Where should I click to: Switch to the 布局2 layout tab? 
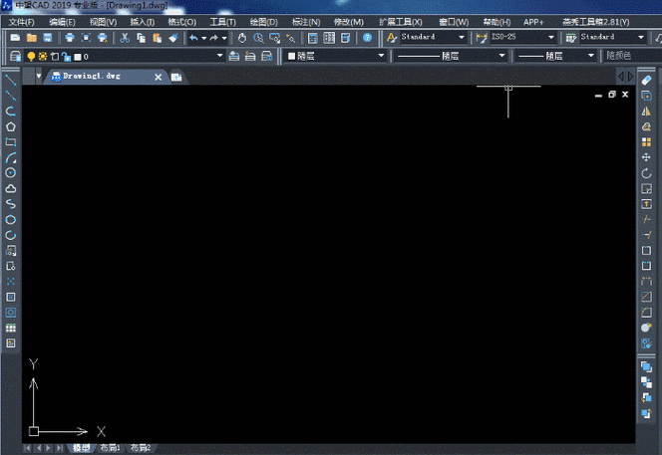(x=141, y=448)
